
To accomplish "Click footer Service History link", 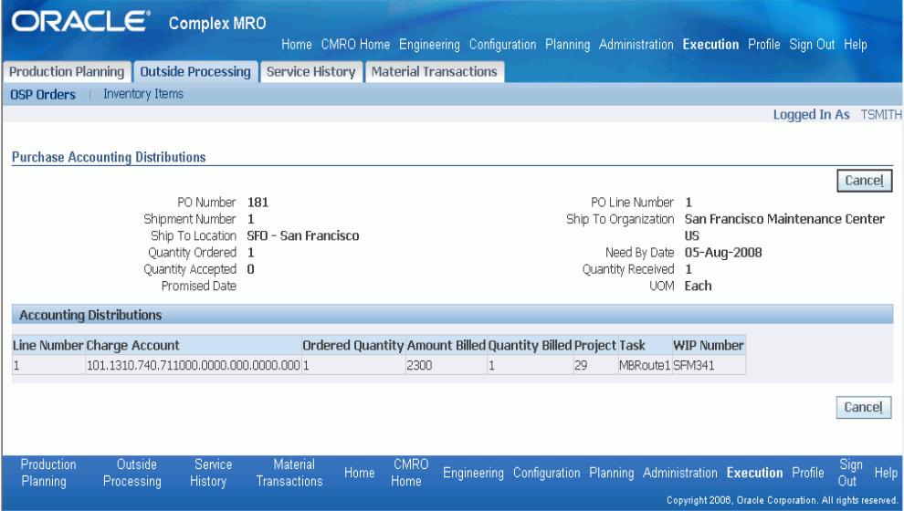I will (212, 473).
